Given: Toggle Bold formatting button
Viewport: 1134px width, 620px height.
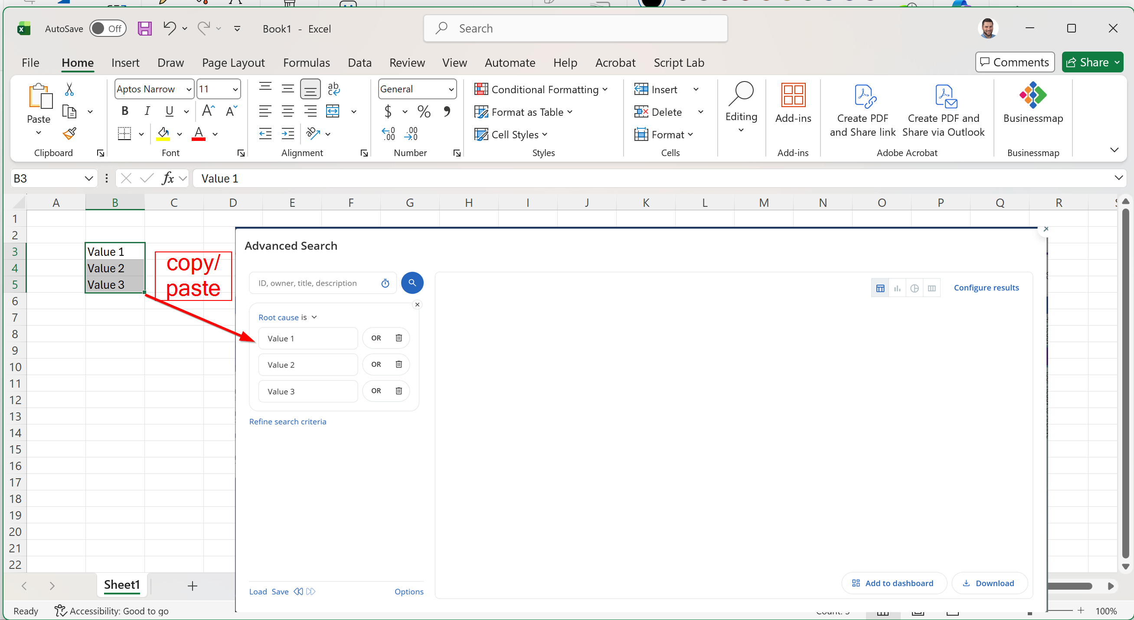Looking at the screenshot, I should pyautogui.click(x=125, y=111).
